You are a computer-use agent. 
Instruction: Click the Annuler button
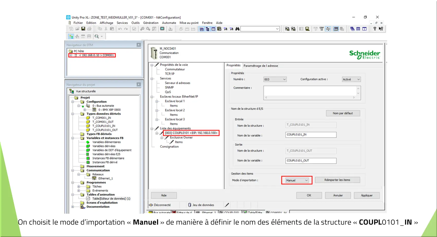pos(338,195)
